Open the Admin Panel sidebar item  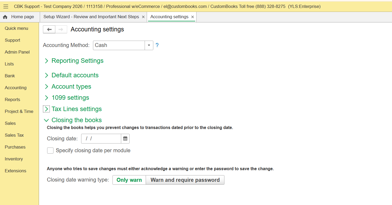pos(17,52)
